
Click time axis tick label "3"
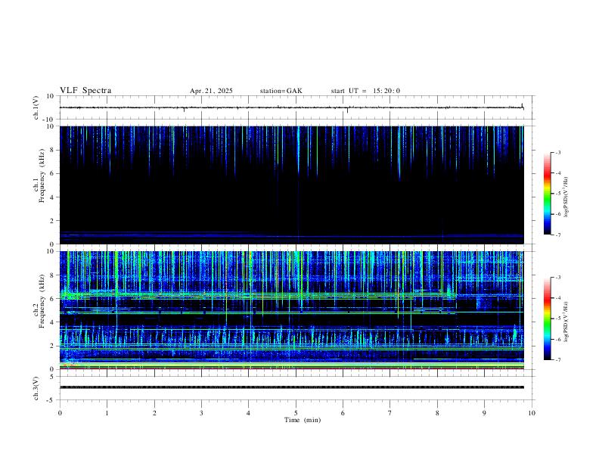201,413
